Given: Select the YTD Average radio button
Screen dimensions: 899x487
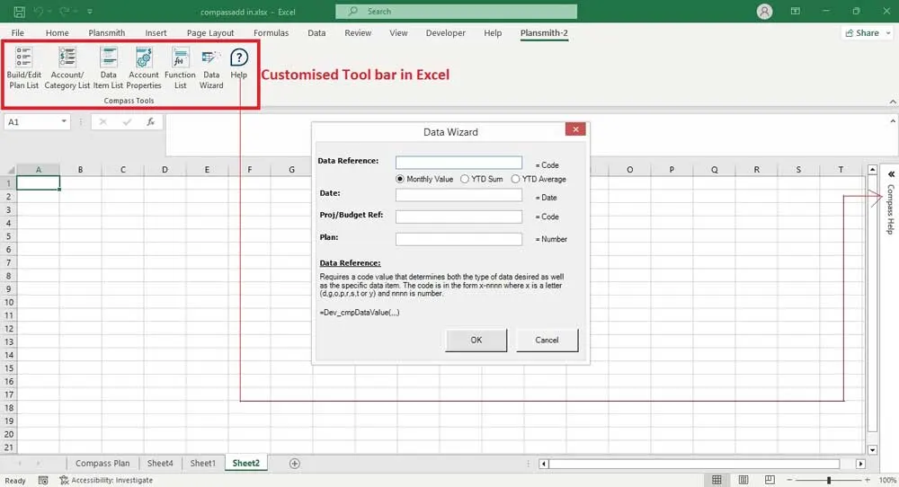Looking at the screenshot, I should coord(515,179).
